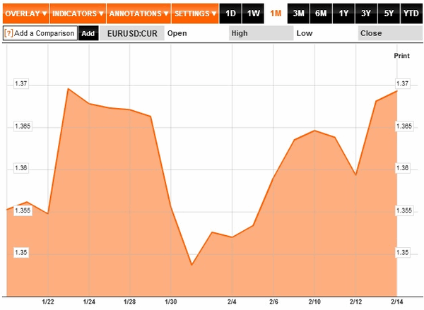The image size is (424, 310).
Task: Show the 6M time range
Action: (x=322, y=13)
